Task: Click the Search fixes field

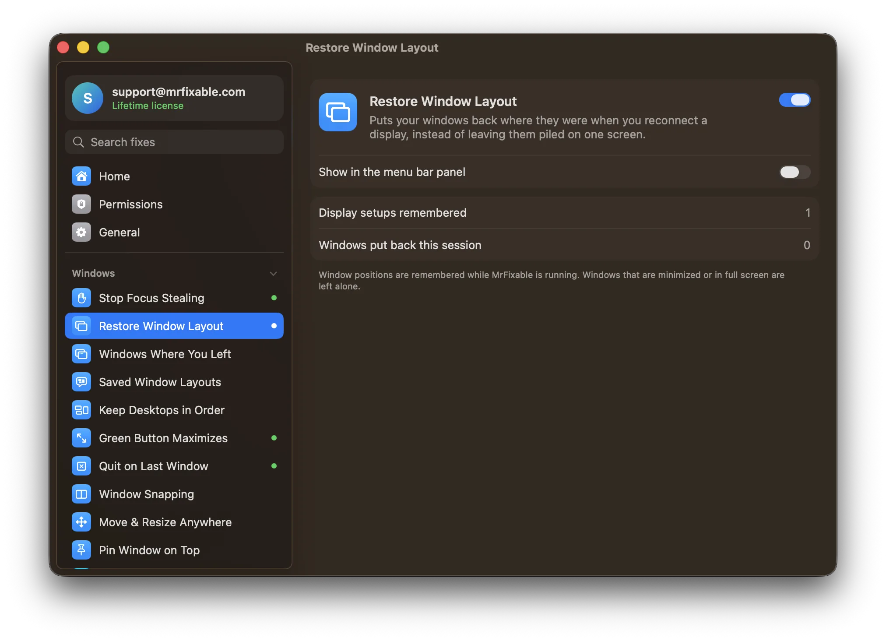Action: click(174, 142)
